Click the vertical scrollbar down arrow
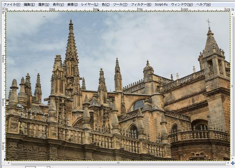The height and width of the screenshot is (168, 235). [x=232, y=159]
